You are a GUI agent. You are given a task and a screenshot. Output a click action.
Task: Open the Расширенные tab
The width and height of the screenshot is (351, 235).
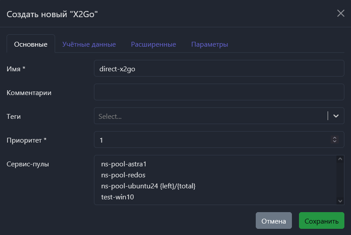[x=153, y=44]
